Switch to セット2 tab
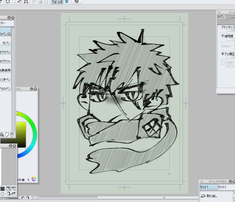Viewport: 235px width, 202px height. click(226, 187)
